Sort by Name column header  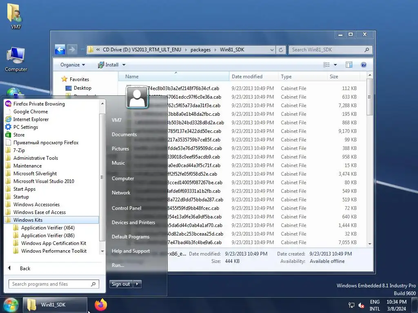pyautogui.click(x=174, y=76)
